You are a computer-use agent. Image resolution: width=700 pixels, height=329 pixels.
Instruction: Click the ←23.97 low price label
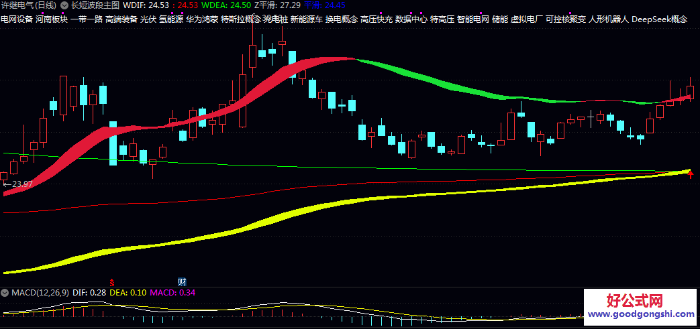pyautogui.click(x=17, y=184)
